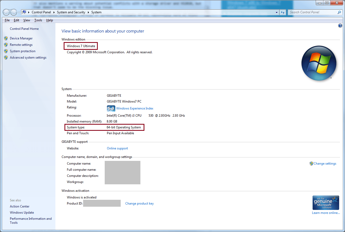Screen dimensions: 345x232
Task: Click the Workgroup label
Action: 75,182
